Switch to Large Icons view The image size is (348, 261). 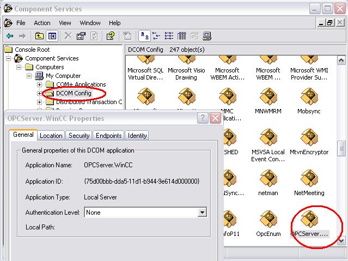pyautogui.click(x=145, y=36)
